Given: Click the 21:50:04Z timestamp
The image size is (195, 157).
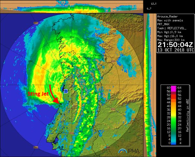Looking at the screenshot, I should coord(175,45).
